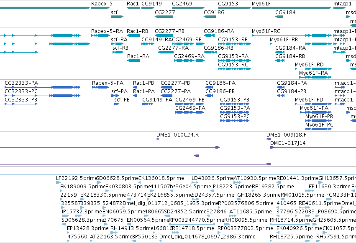Viewport: 356px width, 243px height.
Task: Click the DME1-009J18.F BAC end label
Action: [286, 135]
